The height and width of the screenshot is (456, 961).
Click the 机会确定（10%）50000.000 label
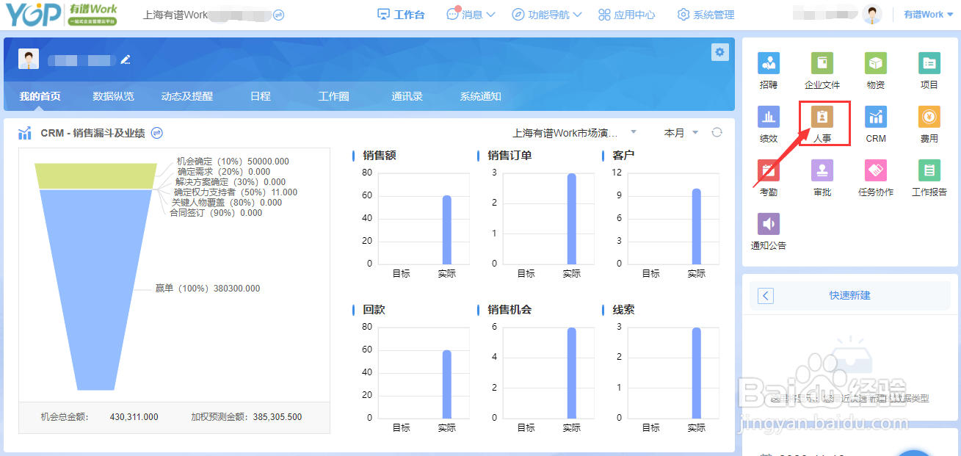tap(233, 162)
